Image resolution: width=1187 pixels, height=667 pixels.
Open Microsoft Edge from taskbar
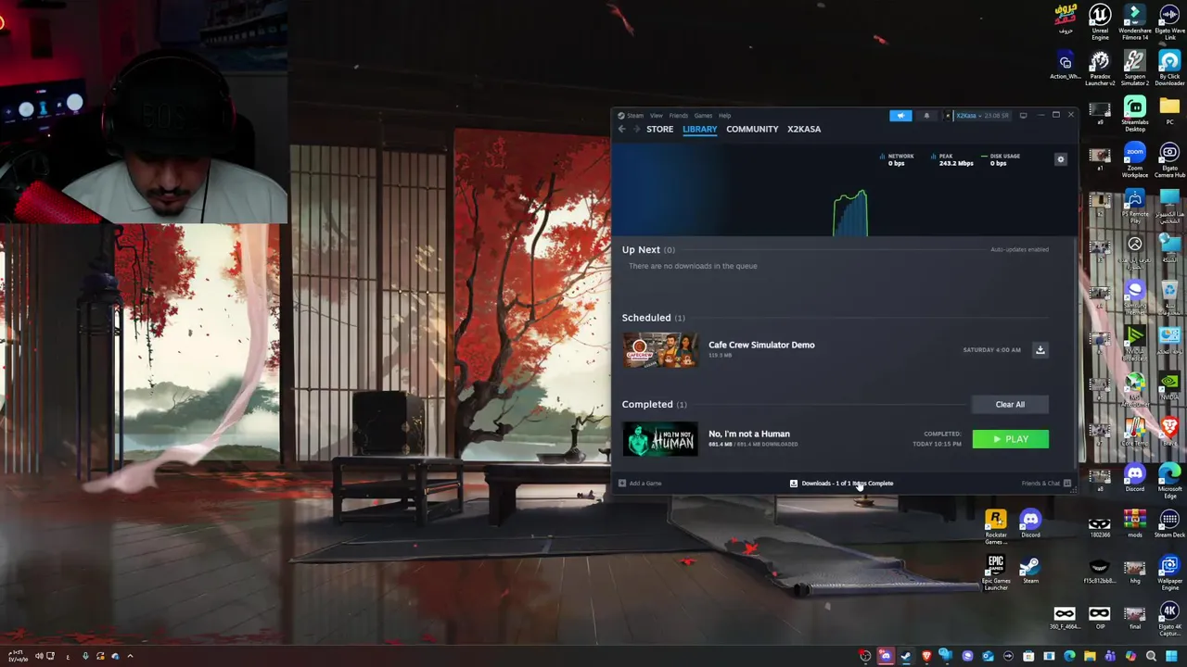(1069, 656)
